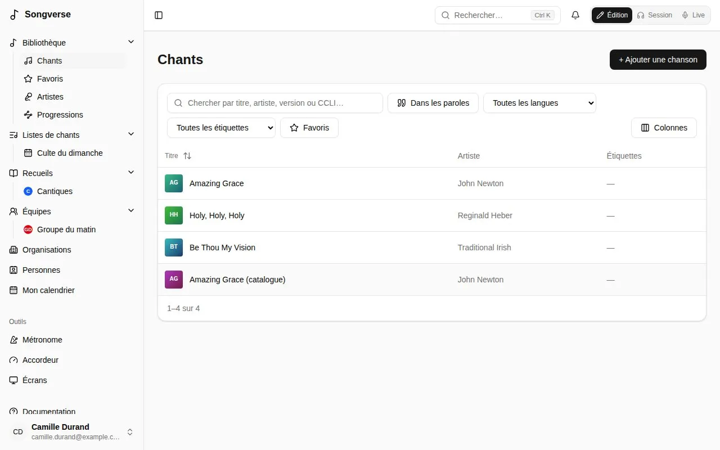This screenshot has height=450, width=720.
Task: Click the Accordeur gauge icon
Action: pos(13,360)
